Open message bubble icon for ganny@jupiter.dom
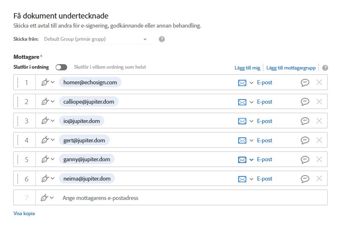 coord(305,160)
